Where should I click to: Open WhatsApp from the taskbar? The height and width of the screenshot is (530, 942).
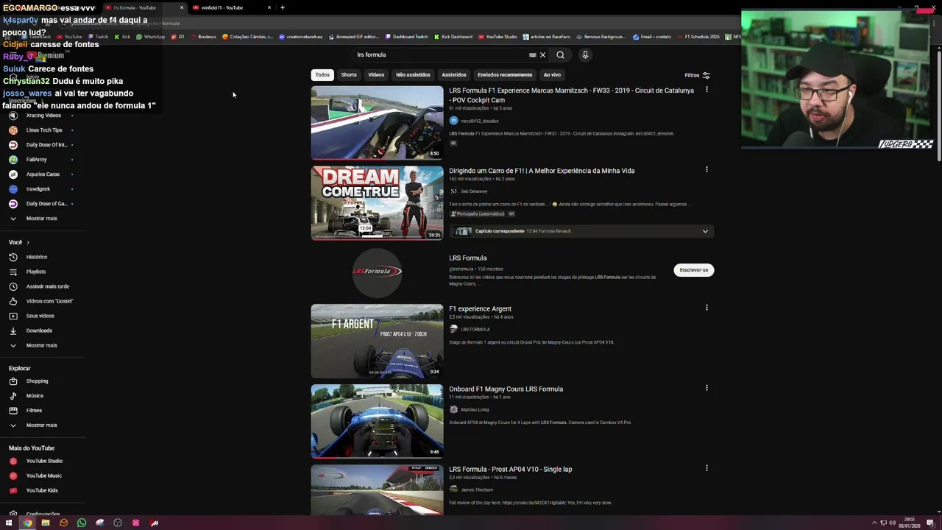(82, 523)
